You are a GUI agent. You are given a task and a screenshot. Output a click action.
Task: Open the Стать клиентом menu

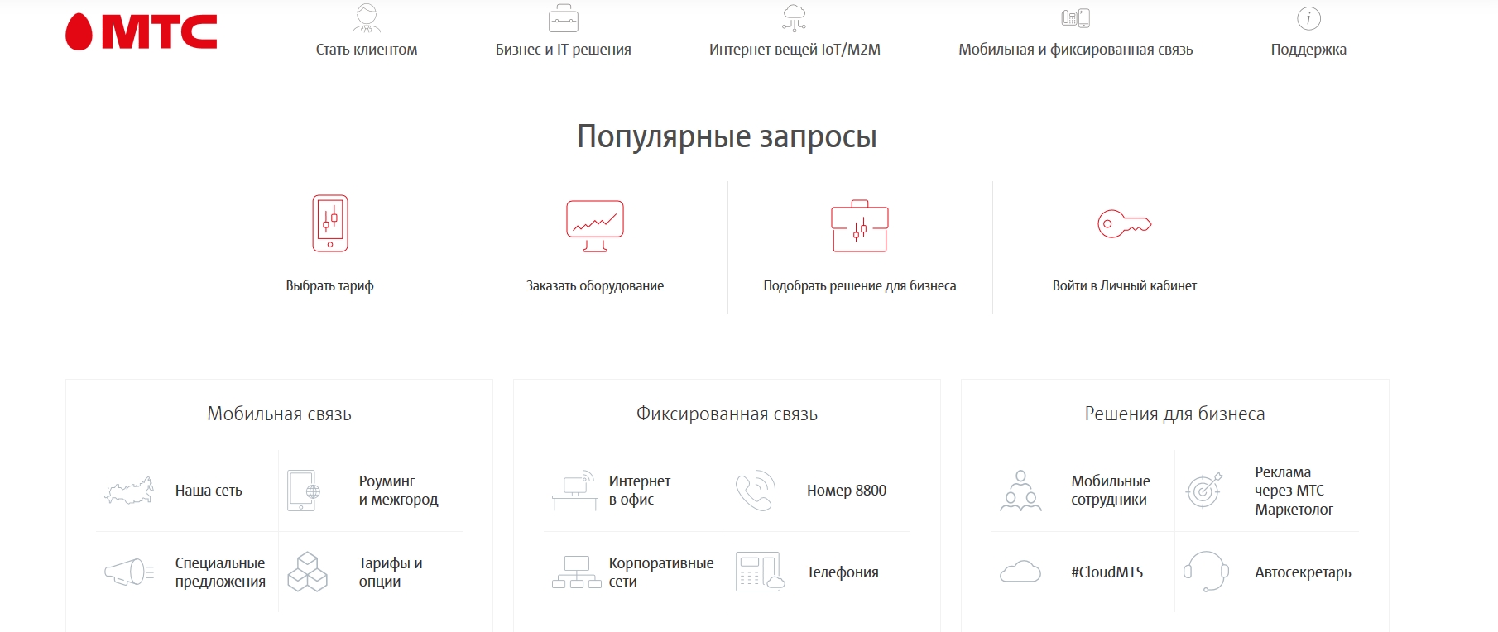(367, 50)
